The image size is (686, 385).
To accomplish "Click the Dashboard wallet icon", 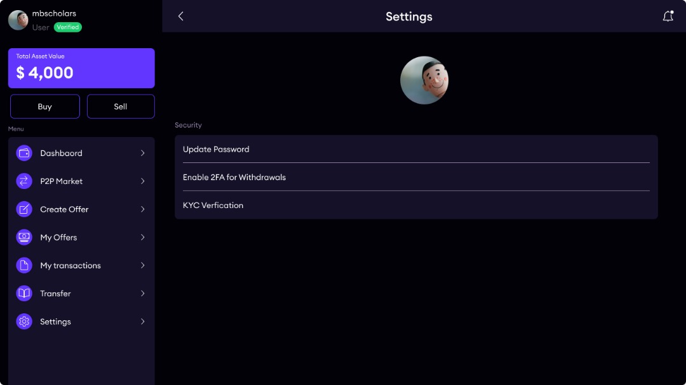I will coord(24,153).
